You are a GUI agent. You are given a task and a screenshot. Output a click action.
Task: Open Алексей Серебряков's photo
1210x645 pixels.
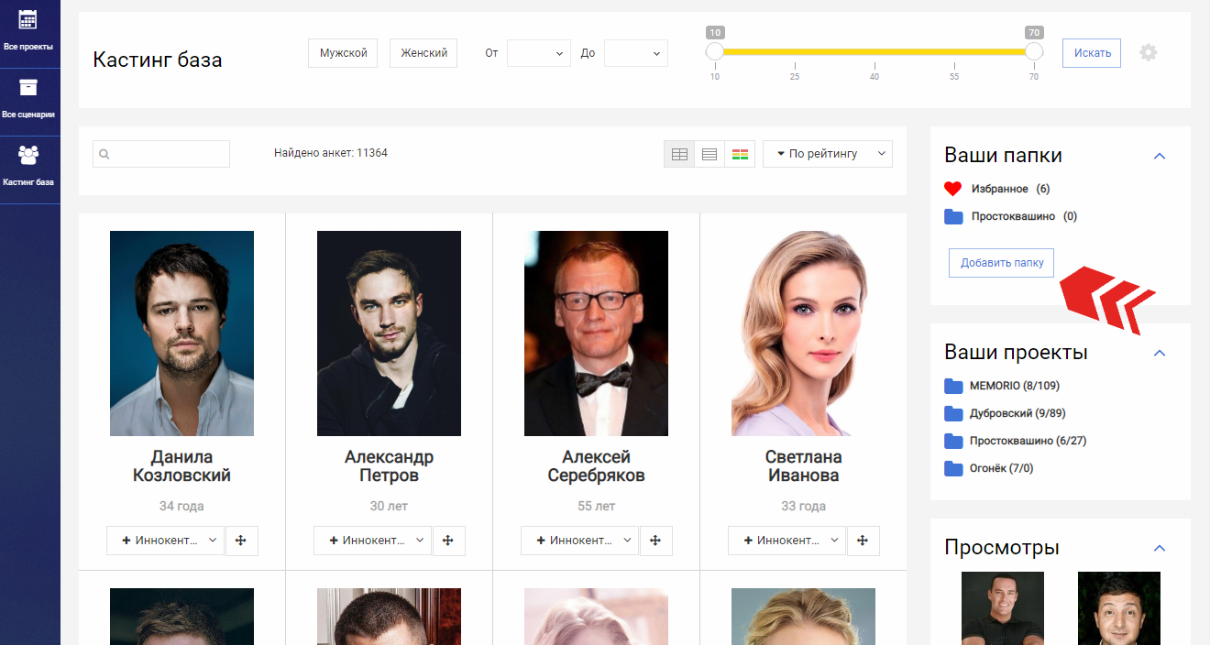pyautogui.click(x=596, y=333)
